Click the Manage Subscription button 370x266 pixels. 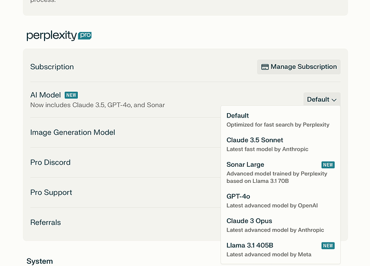(x=299, y=67)
